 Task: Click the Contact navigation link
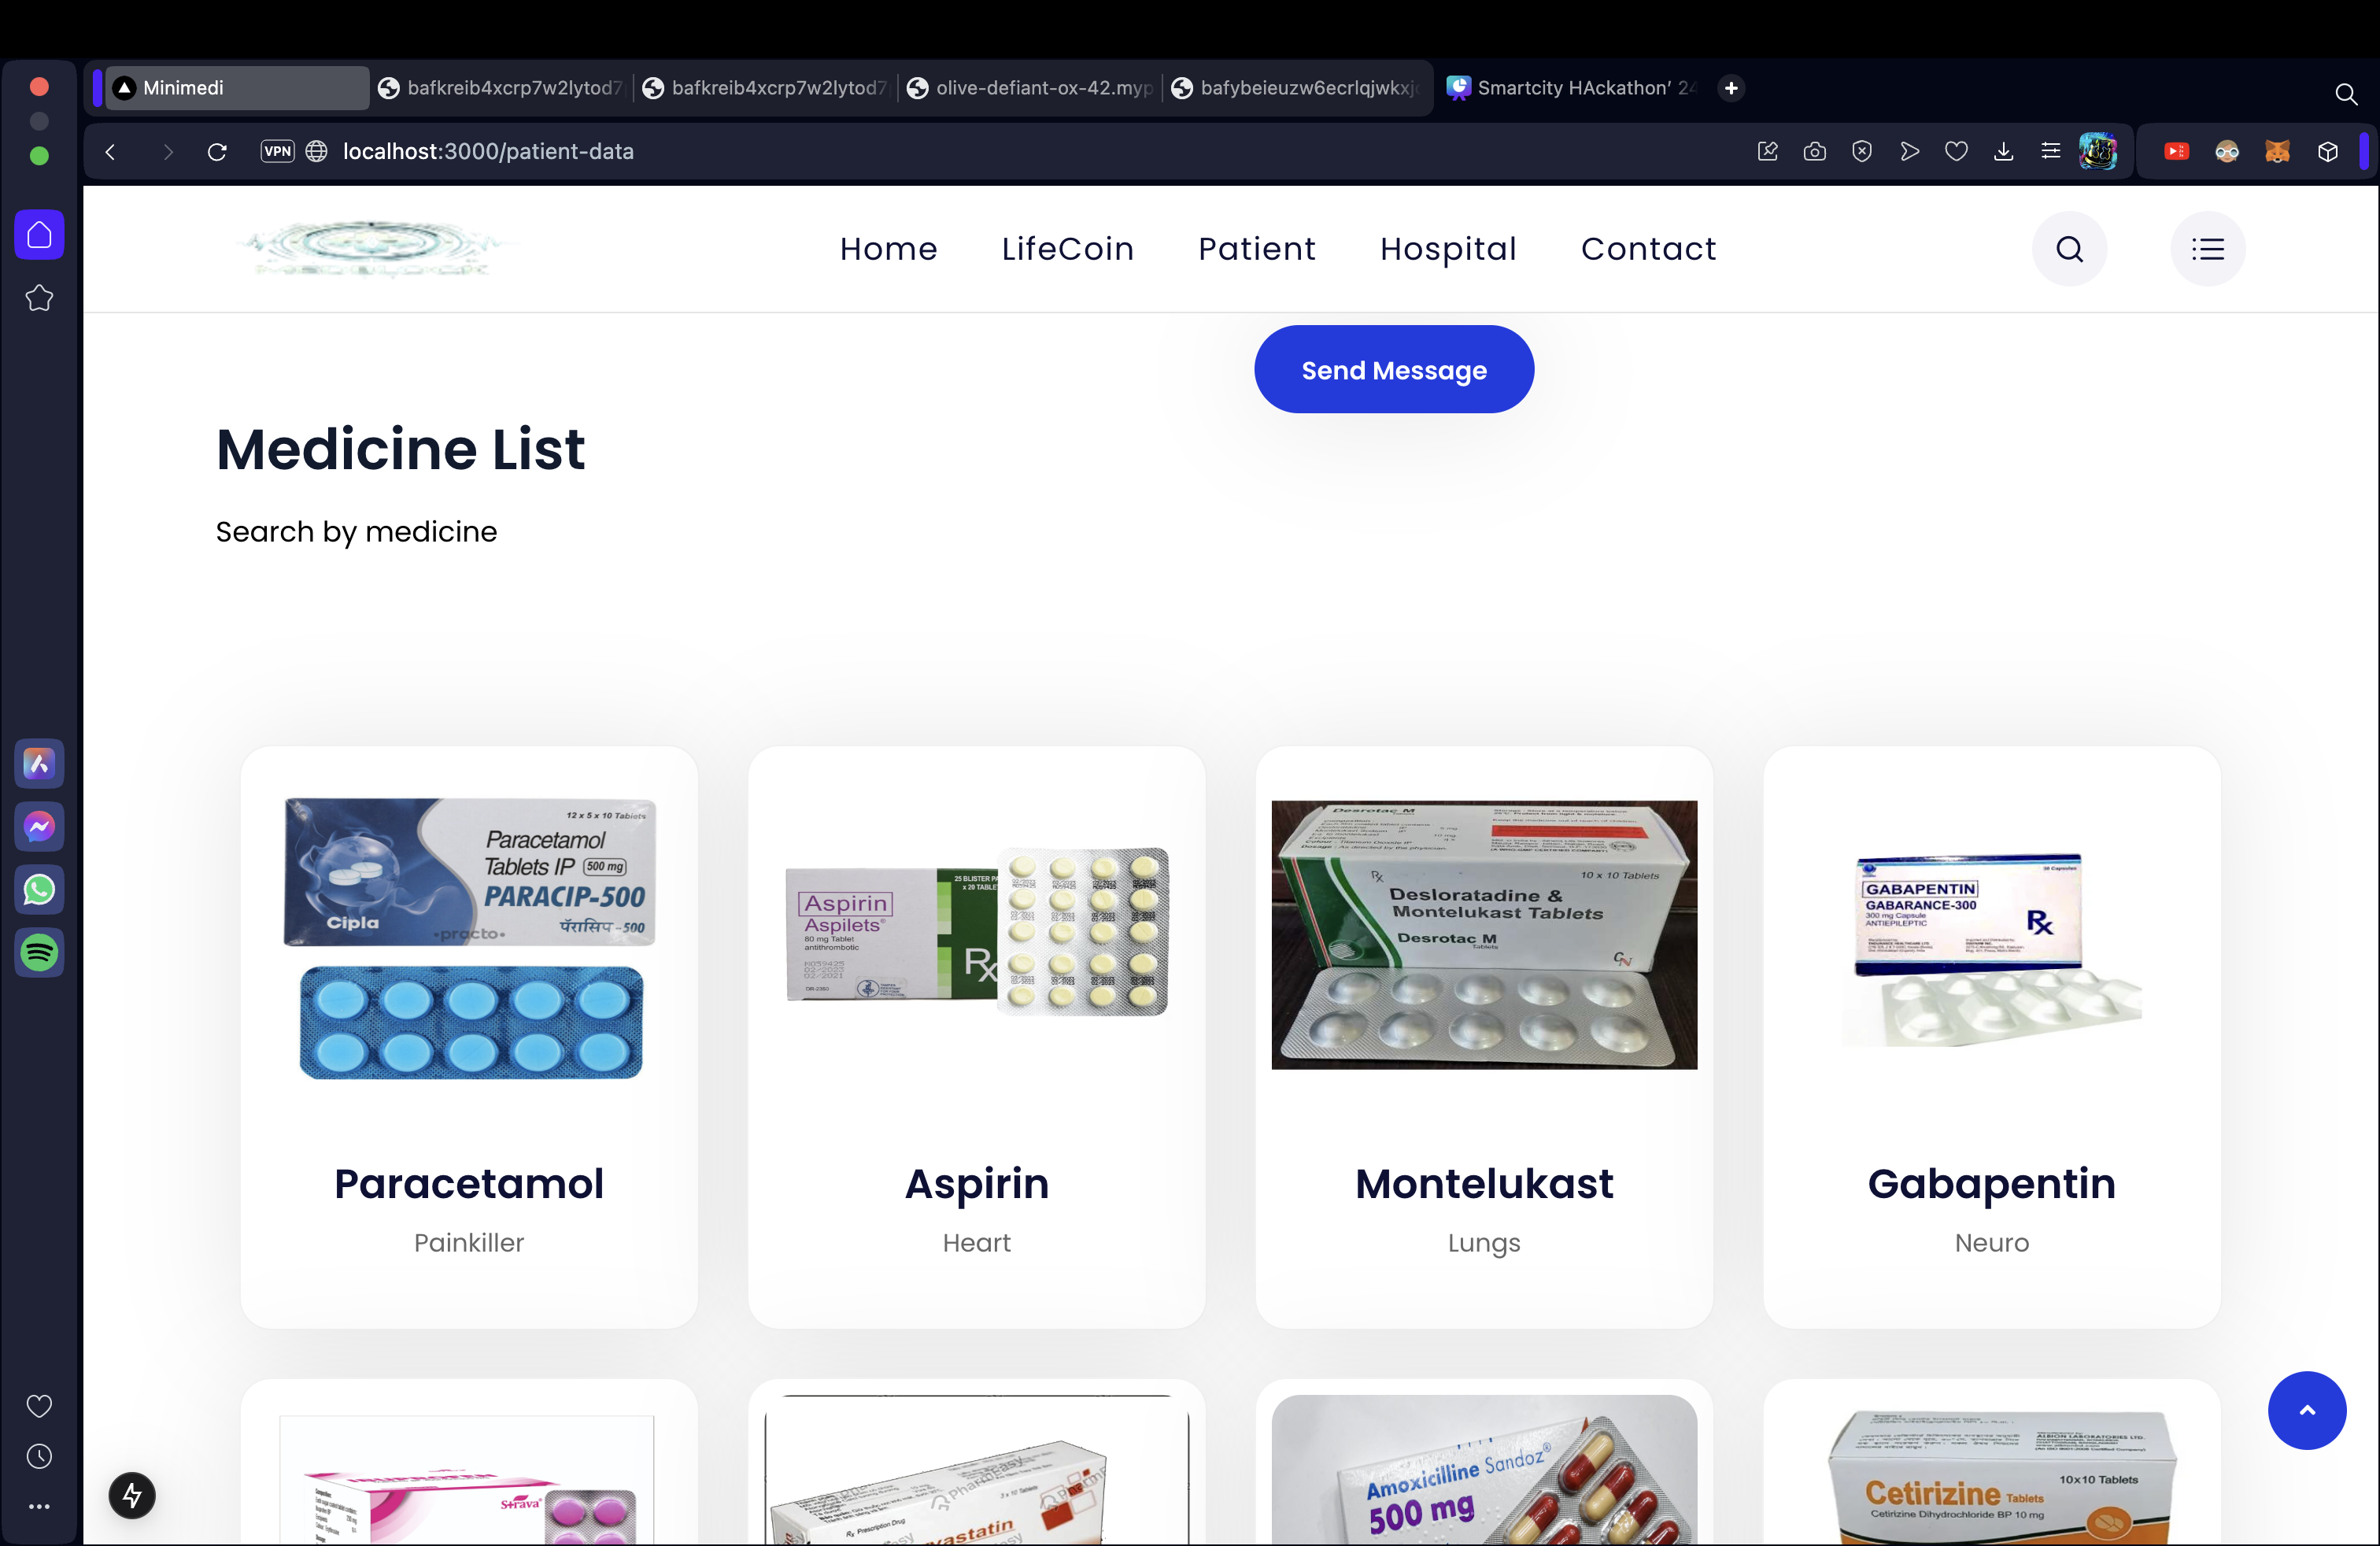click(1647, 249)
